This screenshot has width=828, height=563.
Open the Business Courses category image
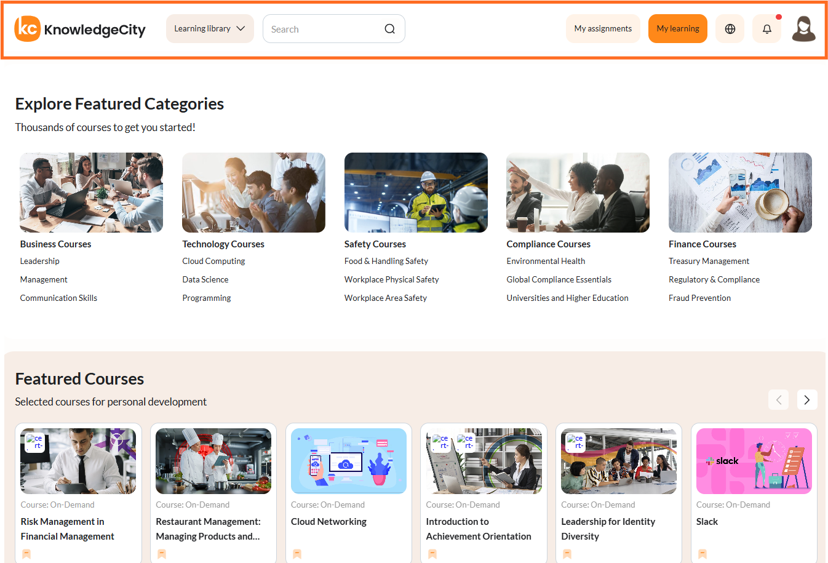[92, 193]
